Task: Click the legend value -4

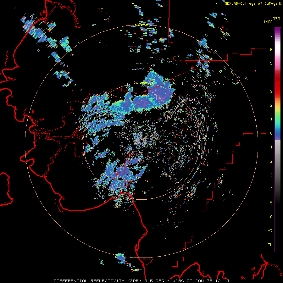Action: [270, 189]
